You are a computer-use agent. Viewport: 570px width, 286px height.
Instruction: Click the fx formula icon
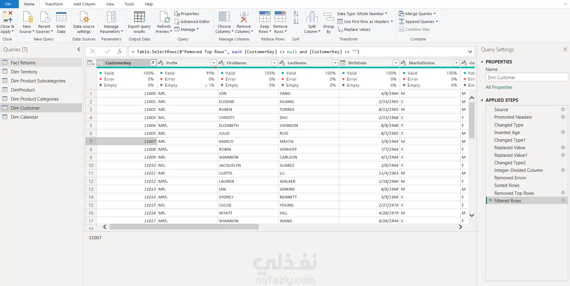120,52
